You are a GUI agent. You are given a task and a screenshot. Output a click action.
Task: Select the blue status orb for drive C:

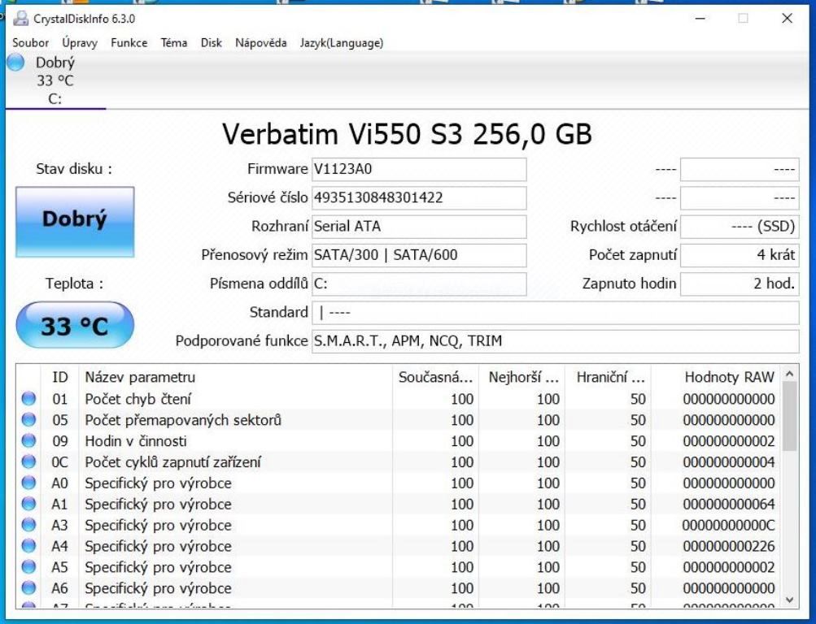pos(15,63)
